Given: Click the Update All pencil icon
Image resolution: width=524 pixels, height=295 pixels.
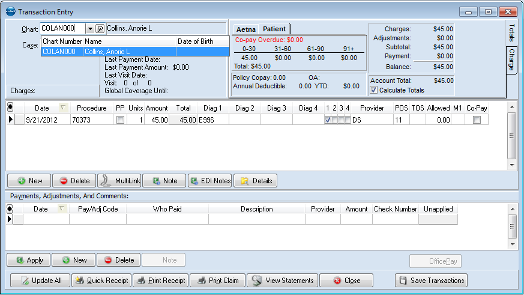Looking at the screenshot, I should [25, 281].
